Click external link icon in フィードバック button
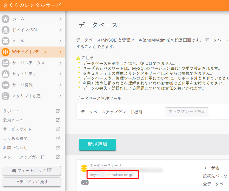Image resolution: width=229 pixels, height=191 pixels. click(x=49, y=170)
